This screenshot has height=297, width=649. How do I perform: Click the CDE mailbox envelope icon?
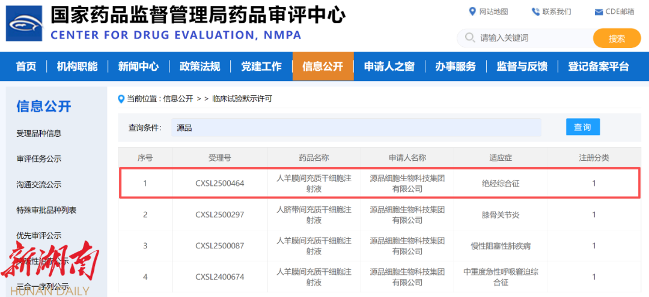(x=599, y=12)
